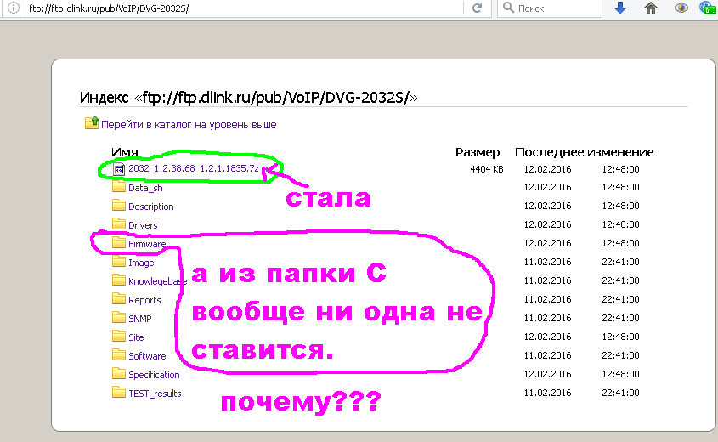Open the Image directory link
This screenshot has height=442, width=718.
click(141, 263)
